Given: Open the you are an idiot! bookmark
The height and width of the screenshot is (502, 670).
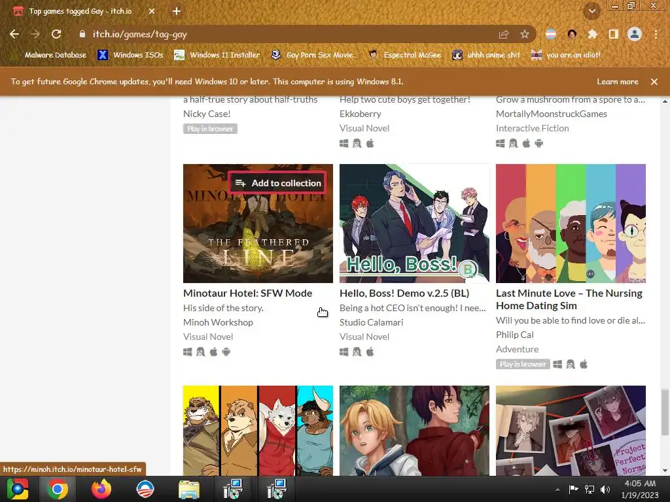Looking at the screenshot, I should (566, 55).
